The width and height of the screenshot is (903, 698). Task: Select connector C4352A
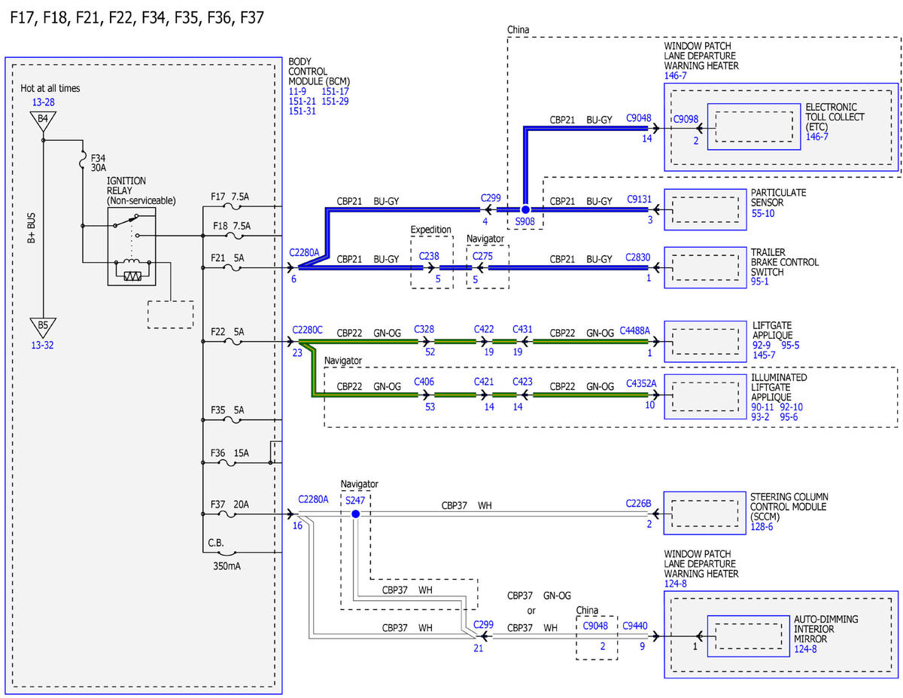tap(641, 384)
